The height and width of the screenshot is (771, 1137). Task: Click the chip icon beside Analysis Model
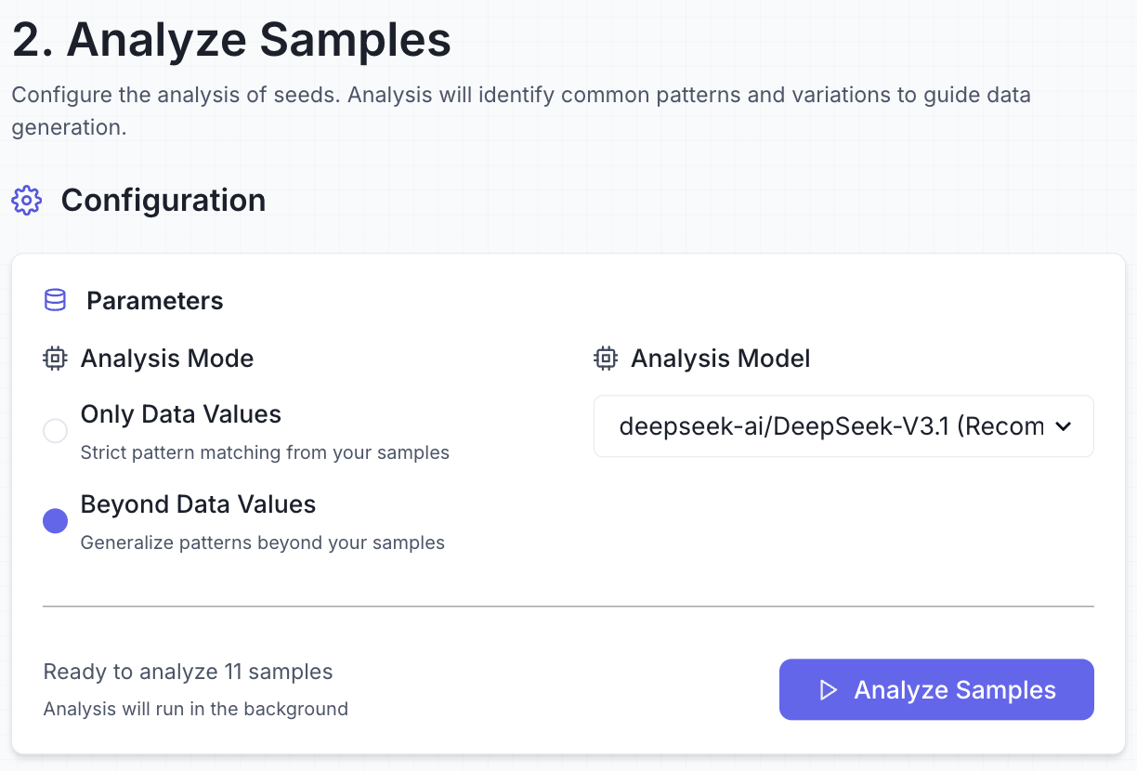[x=606, y=359]
